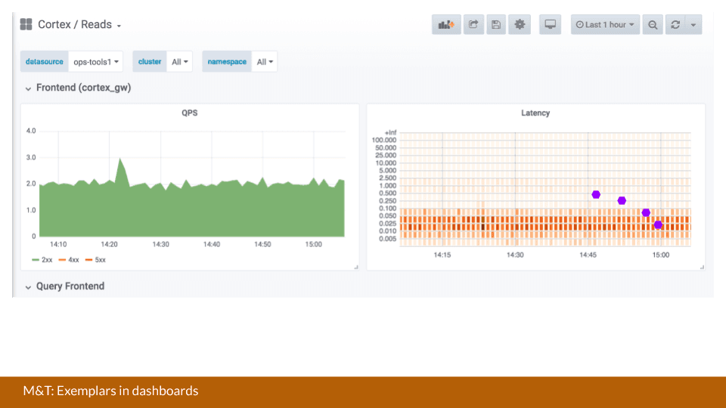Click the Latency panel resize handle
Viewport: 726px width, 408px height.
(702, 267)
